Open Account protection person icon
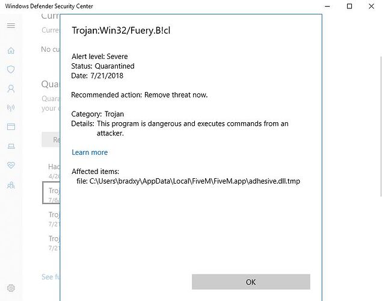 [x=11, y=88]
